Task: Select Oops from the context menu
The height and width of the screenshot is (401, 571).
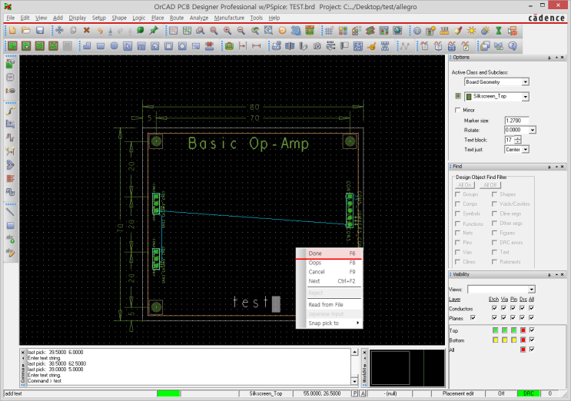Action: [315, 263]
